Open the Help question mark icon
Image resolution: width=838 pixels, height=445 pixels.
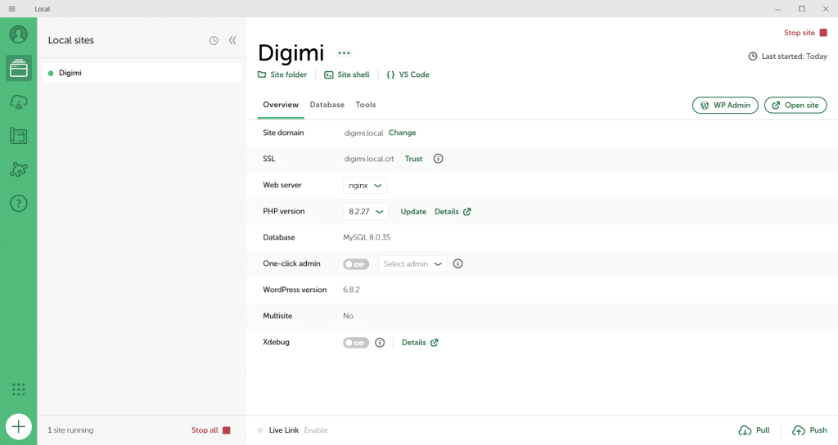[x=19, y=204]
